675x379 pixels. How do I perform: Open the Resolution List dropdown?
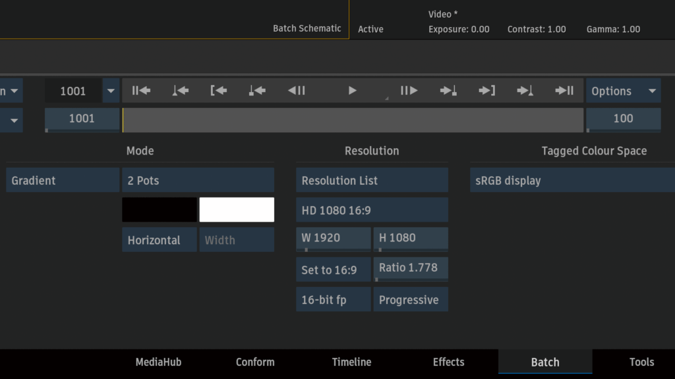click(372, 180)
